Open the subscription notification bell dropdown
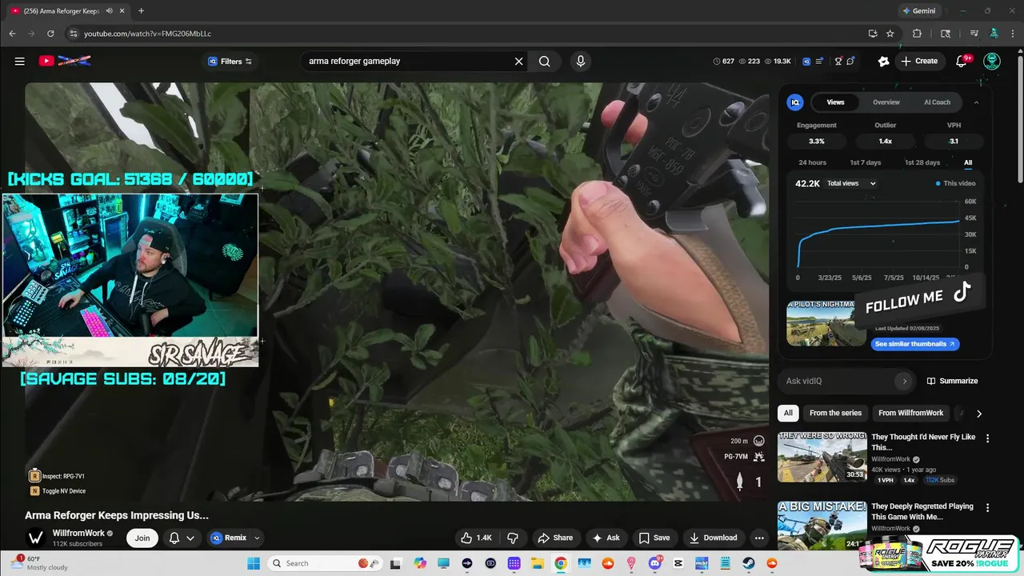The image size is (1024, 576). click(x=182, y=538)
